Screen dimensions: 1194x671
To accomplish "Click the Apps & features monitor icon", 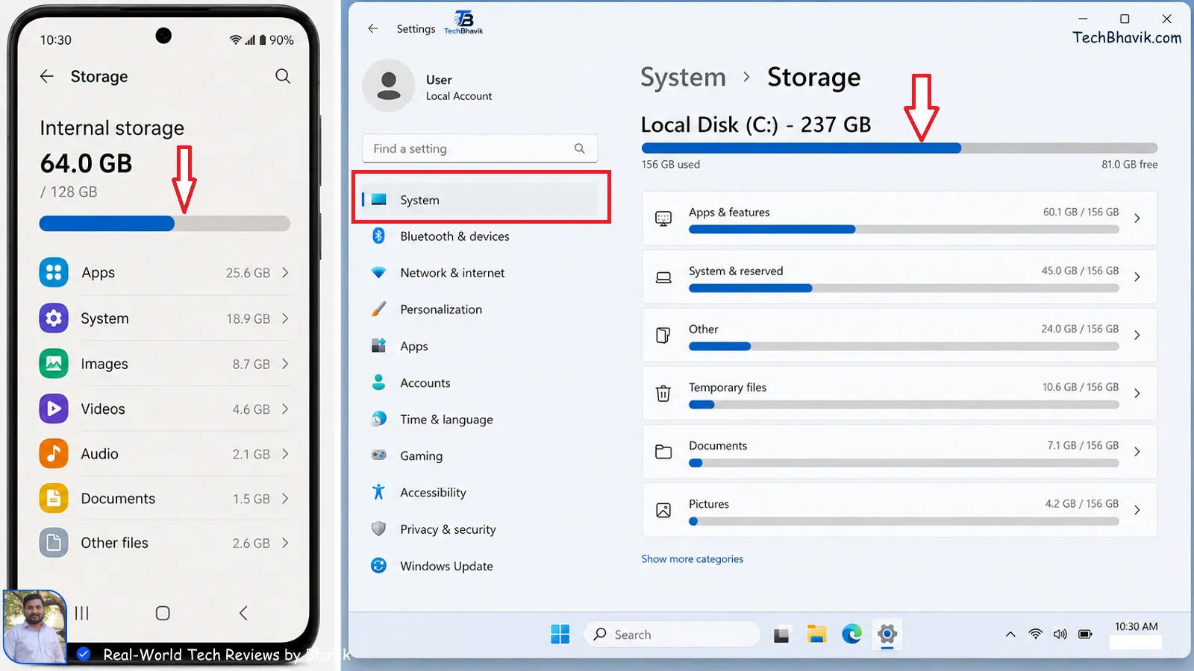I will (663, 218).
